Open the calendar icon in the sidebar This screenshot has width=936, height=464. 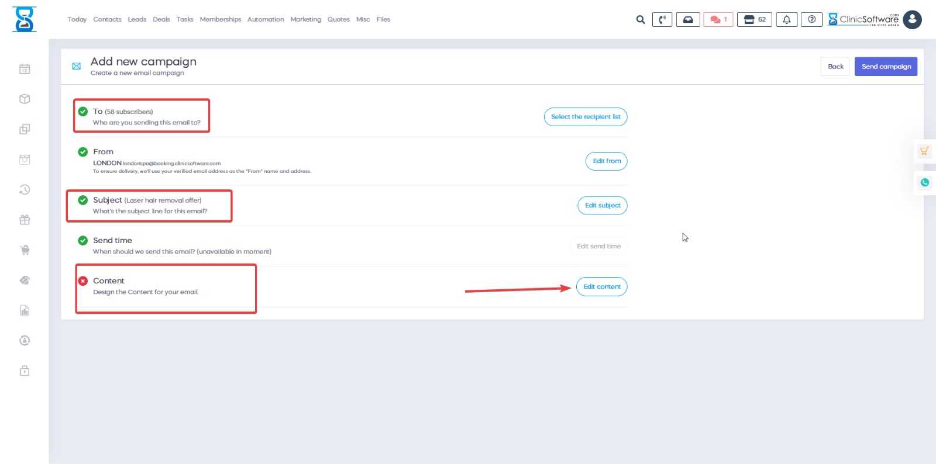[x=25, y=69]
